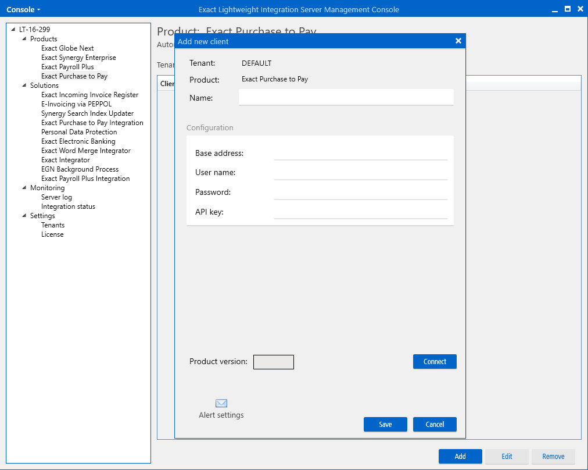Open the Alert settings envelope icon
This screenshot has width=588, height=470.
[x=221, y=403]
